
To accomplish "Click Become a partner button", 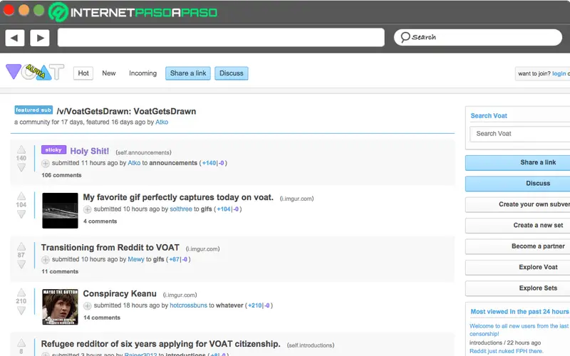I will 518,246.
